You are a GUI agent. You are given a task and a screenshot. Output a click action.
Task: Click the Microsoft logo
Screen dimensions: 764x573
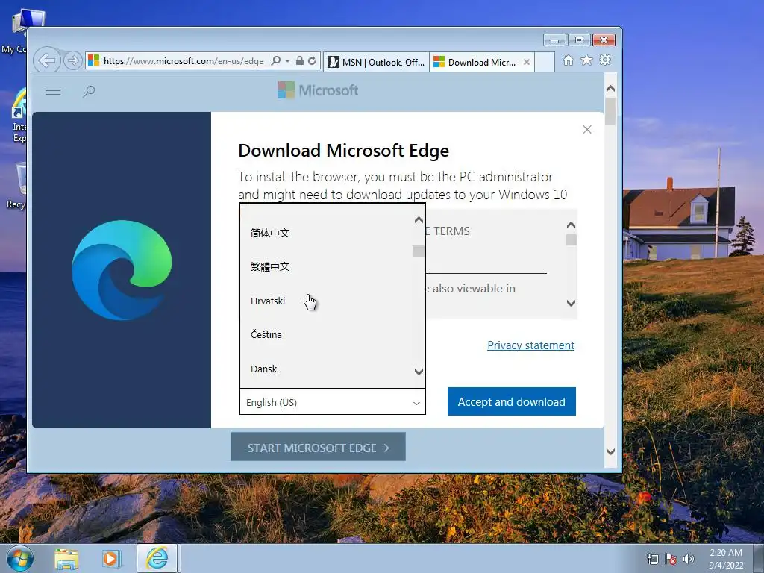pyautogui.click(x=318, y=90)
